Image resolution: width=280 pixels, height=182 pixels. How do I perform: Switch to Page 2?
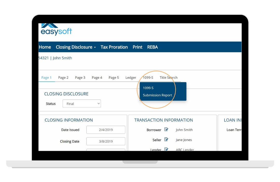pos(63,77)
